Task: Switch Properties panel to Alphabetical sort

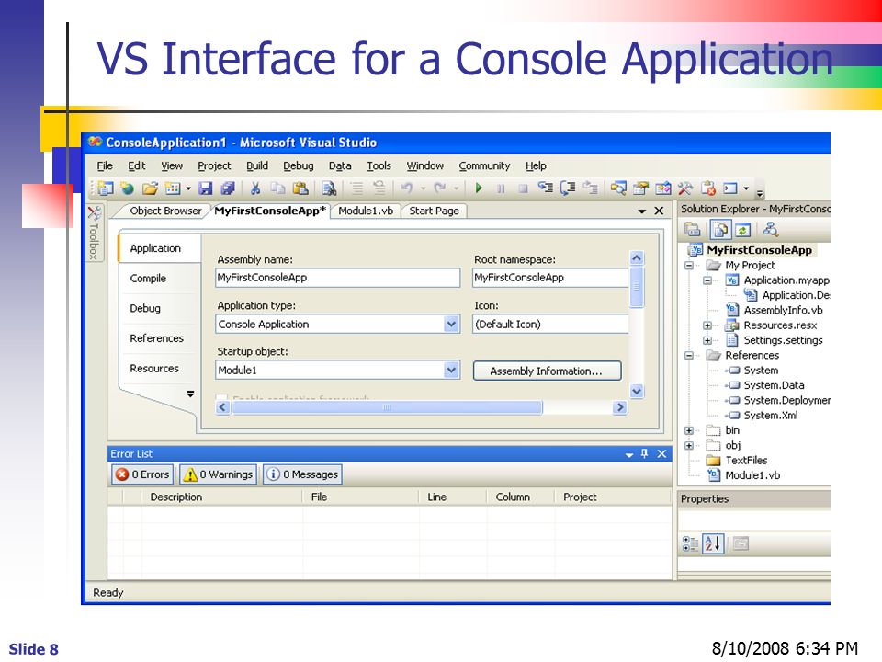Action: [713, 543]
